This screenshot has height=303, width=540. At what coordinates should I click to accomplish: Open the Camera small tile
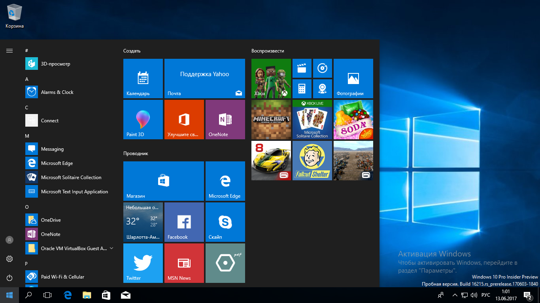pos(323,89)
